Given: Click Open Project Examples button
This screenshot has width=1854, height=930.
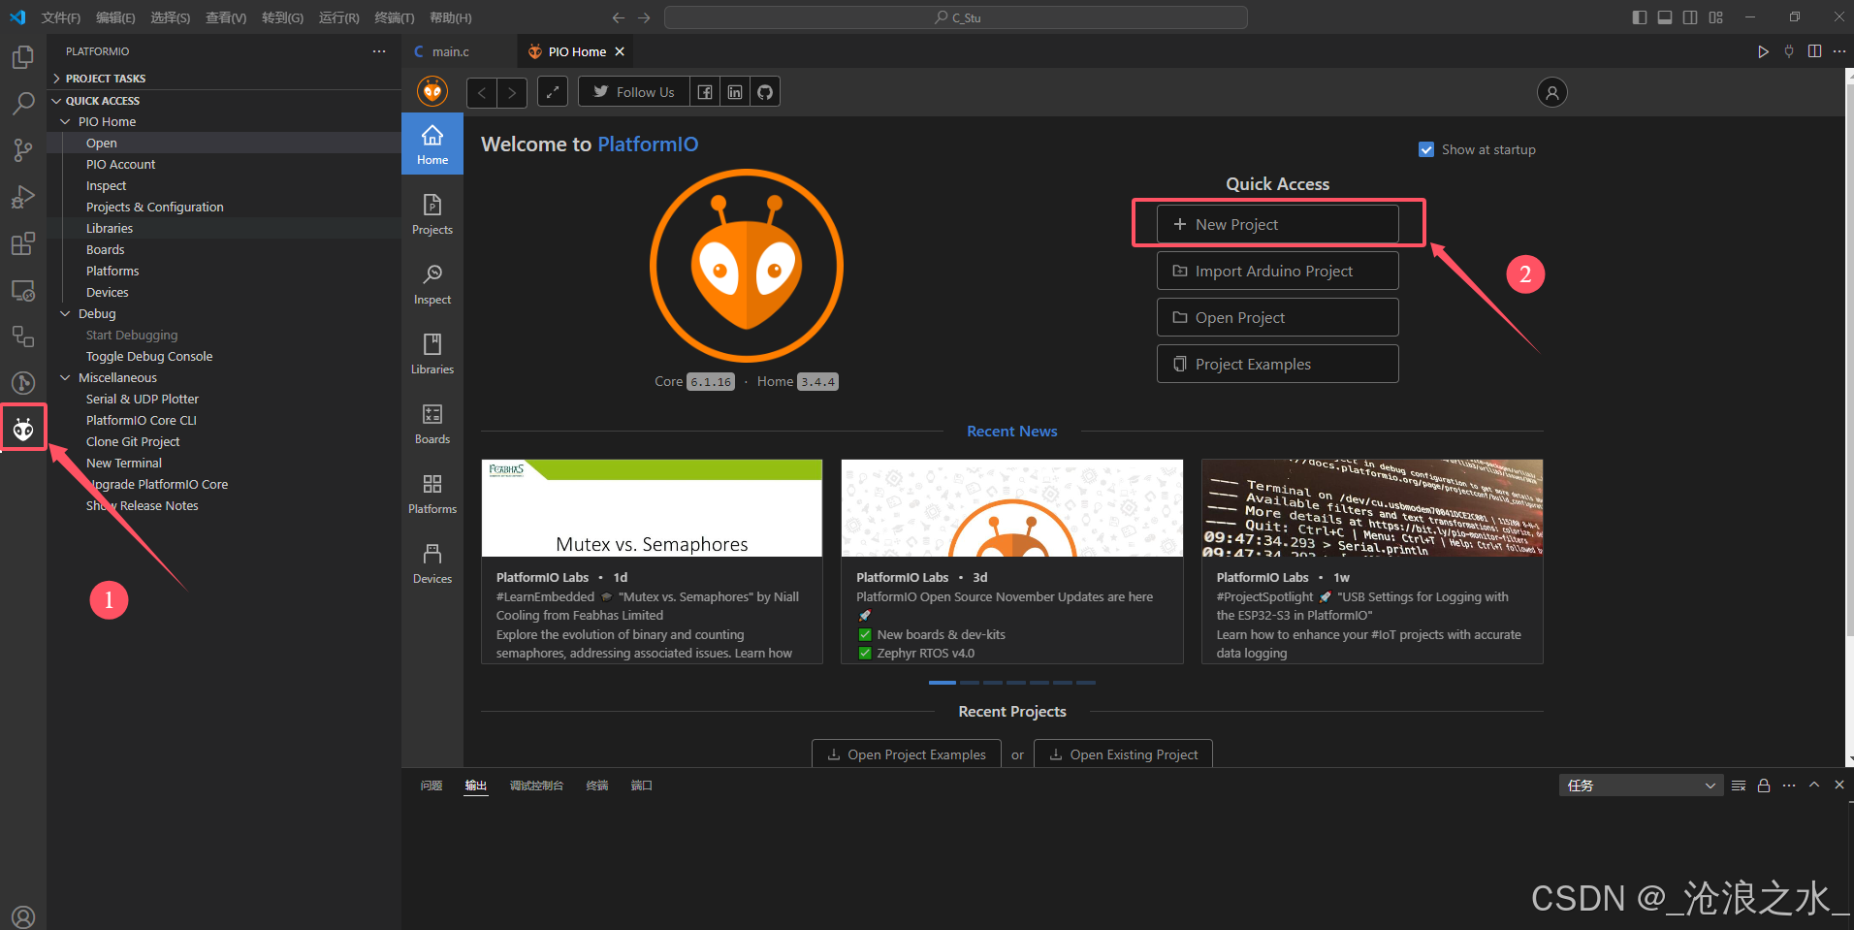Looking at the screenshot, I should coord(906,754).
